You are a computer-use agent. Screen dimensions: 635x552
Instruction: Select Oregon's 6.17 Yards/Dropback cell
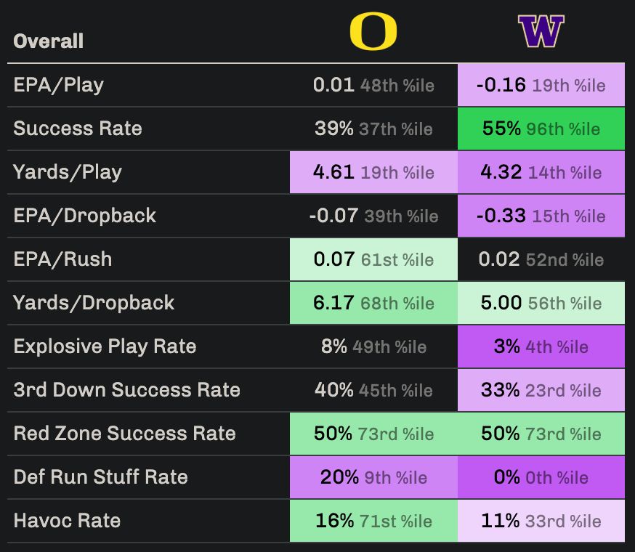click(x=373, y=303)
